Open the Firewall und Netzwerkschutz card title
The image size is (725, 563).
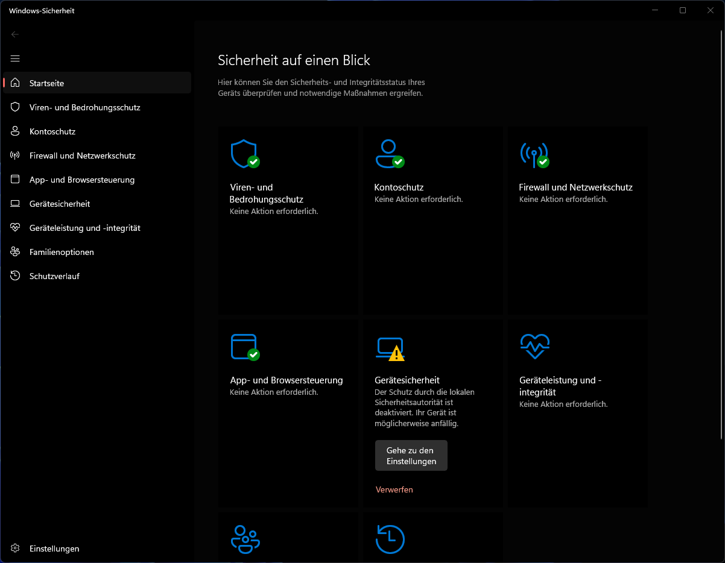pyautogui.click(x=575, y=187)
